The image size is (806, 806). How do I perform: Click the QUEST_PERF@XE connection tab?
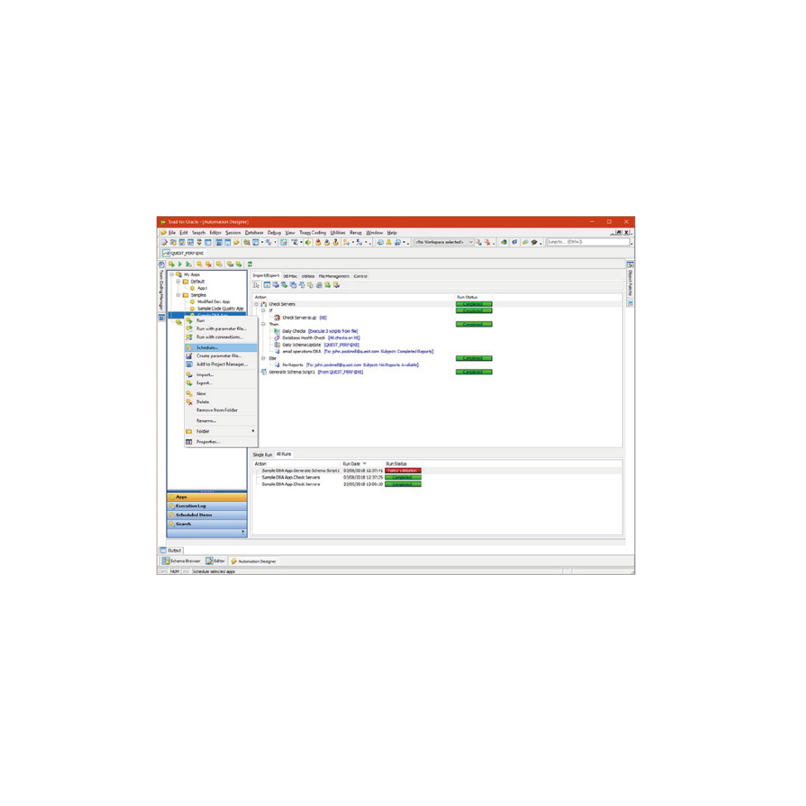pos(184,253)
